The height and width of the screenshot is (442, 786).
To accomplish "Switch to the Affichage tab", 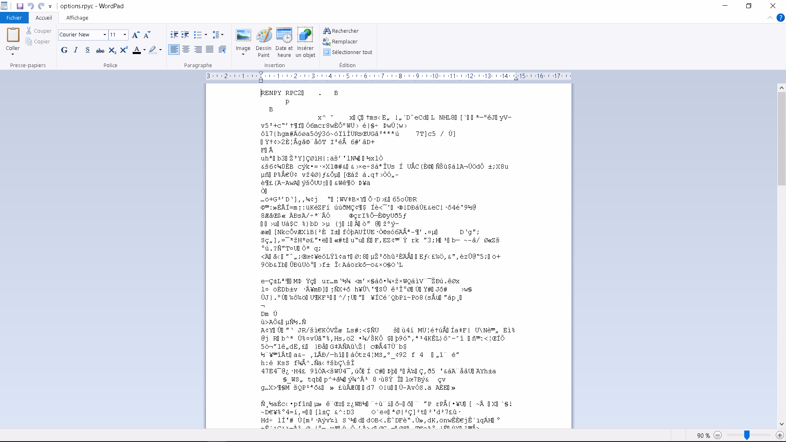I will [x=77, y=18].
